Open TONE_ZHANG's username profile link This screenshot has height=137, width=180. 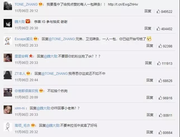26,4
